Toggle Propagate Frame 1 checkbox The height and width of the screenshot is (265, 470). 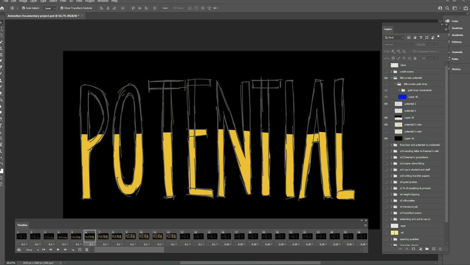414,51
